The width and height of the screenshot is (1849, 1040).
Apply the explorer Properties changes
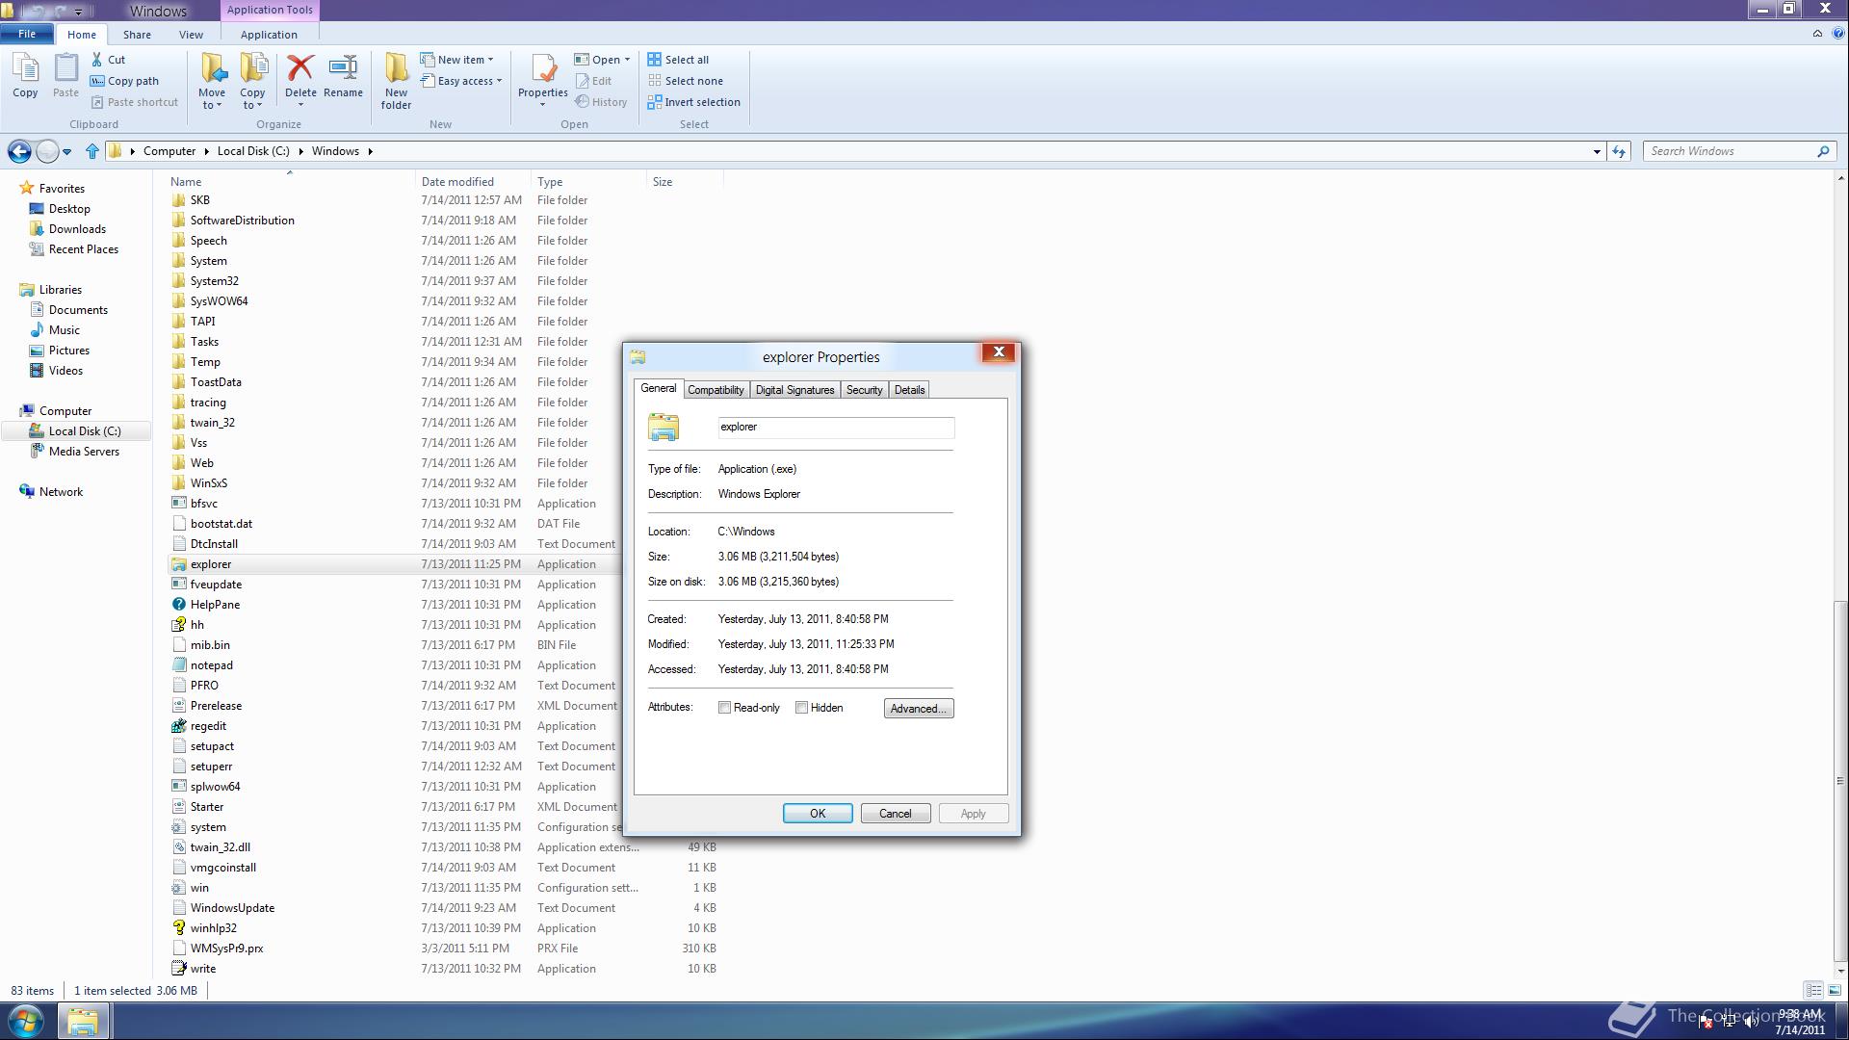[x=972, y=813]
